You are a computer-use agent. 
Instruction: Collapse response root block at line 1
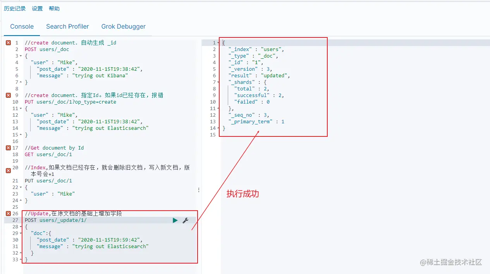point(218,43)
